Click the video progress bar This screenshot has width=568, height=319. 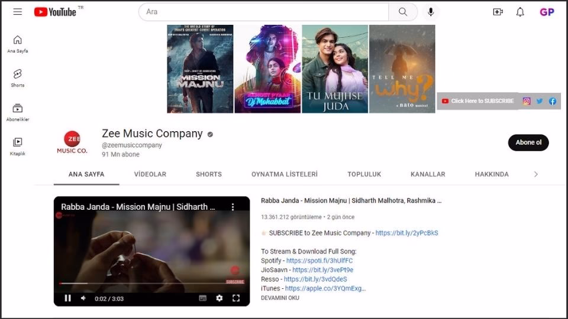(152, 284)
